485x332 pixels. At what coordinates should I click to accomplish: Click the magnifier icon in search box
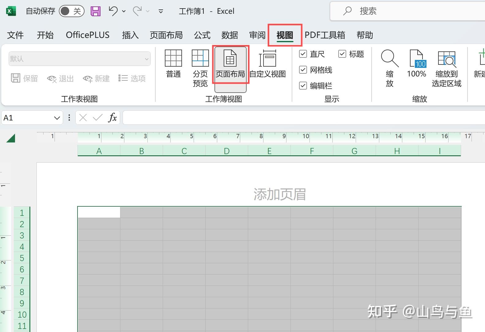pyautogui.click(x=347, y=11)
